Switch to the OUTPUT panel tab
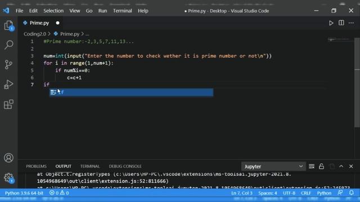This screenshot has width=360, height=202. [x=63, y=166]
